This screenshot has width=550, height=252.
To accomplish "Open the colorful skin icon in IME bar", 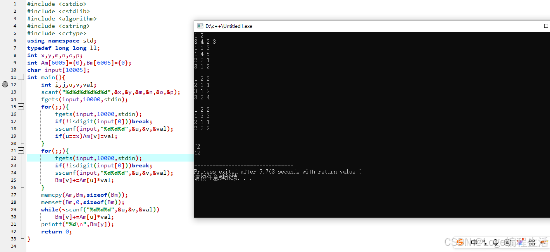I will click(520, 242).
